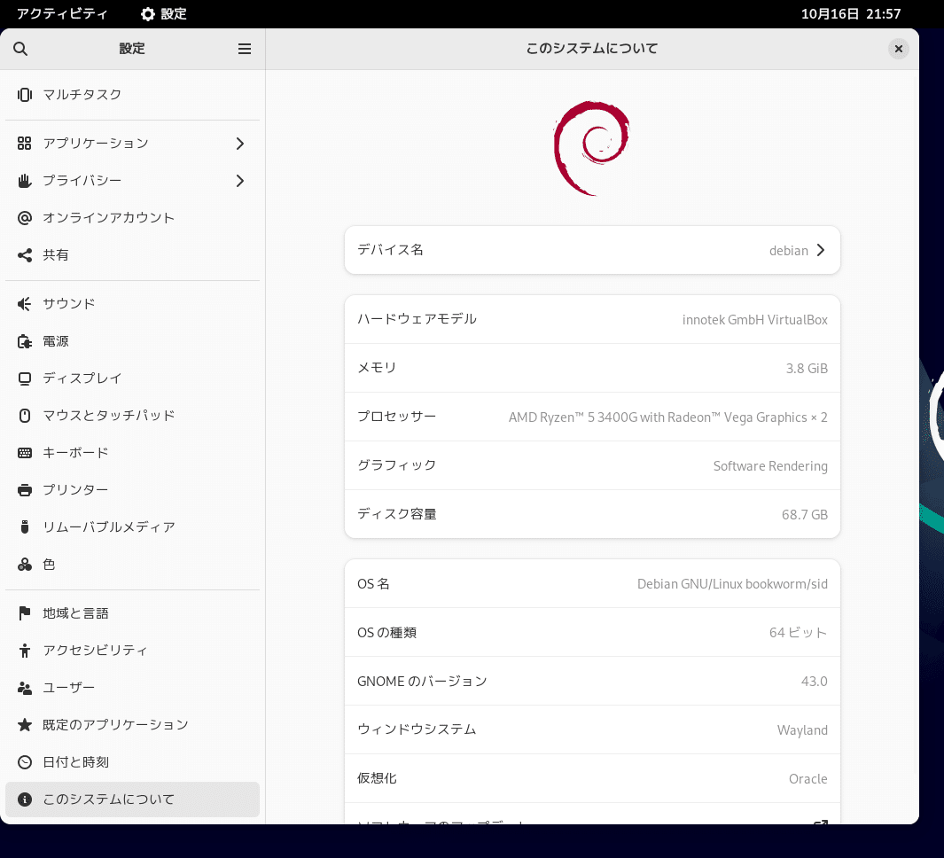Click the 仮想化 value Oracle
Image resolution: width=944 pixels, height=858 pixels.
click(x=807, y=779)
